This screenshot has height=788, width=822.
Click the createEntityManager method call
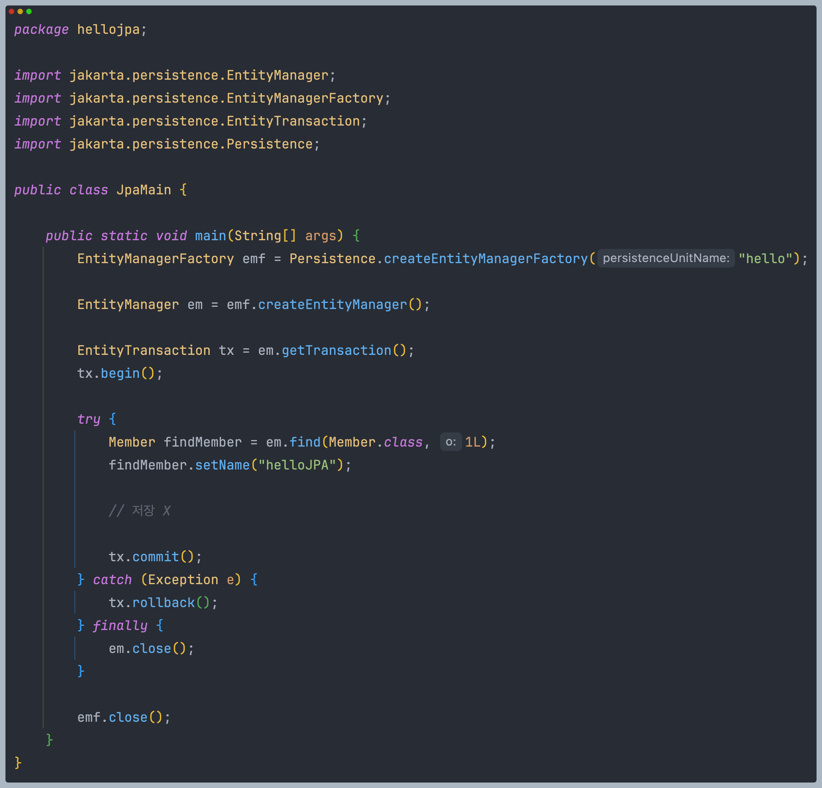pos(332,305)
